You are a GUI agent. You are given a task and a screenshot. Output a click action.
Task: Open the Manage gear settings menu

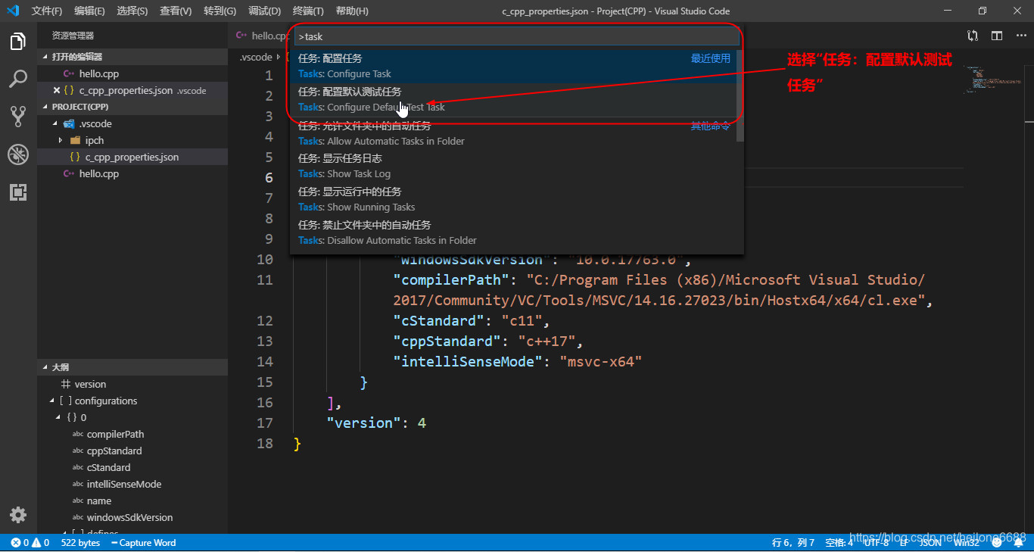pyautogui.click(x=18, y=515)
